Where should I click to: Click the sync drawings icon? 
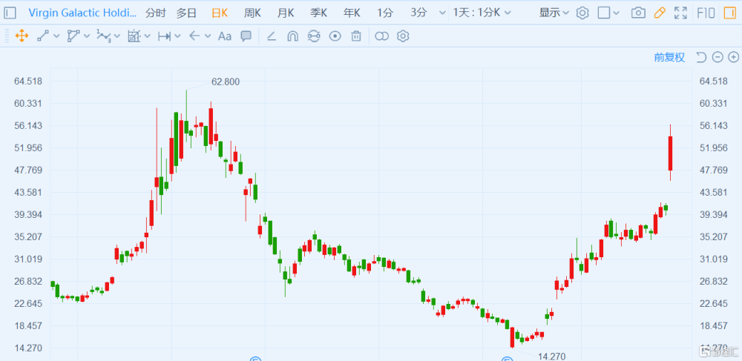[x=314, y=36]
